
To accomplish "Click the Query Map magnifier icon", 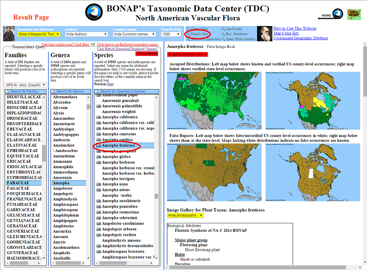I will pyautogui.click(x=188, y=29).
